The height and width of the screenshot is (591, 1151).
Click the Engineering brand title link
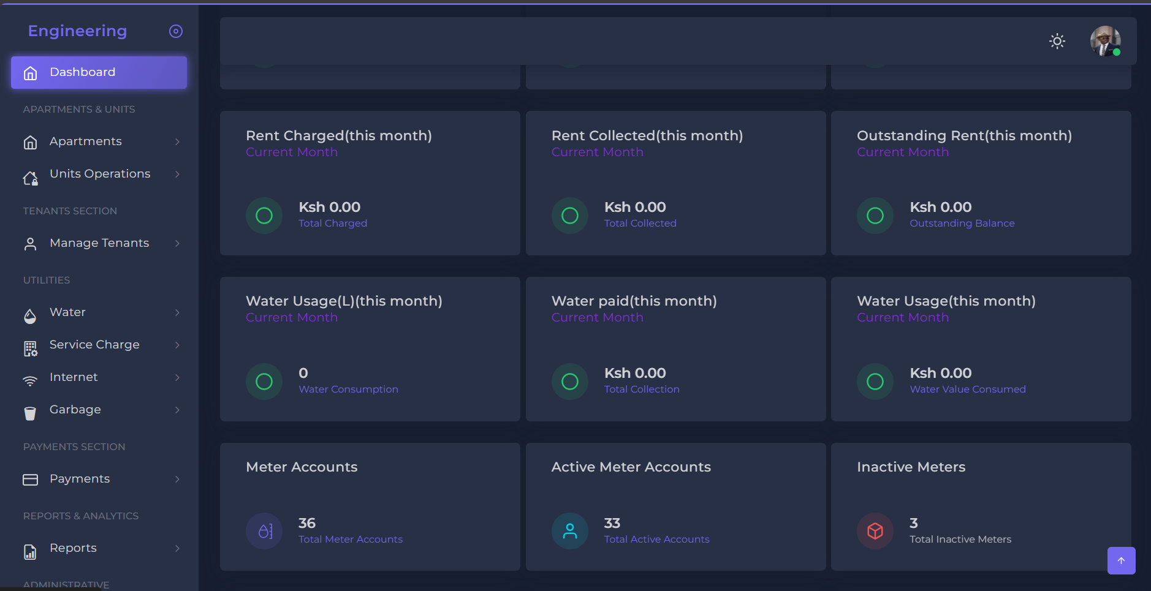[77, 31]
